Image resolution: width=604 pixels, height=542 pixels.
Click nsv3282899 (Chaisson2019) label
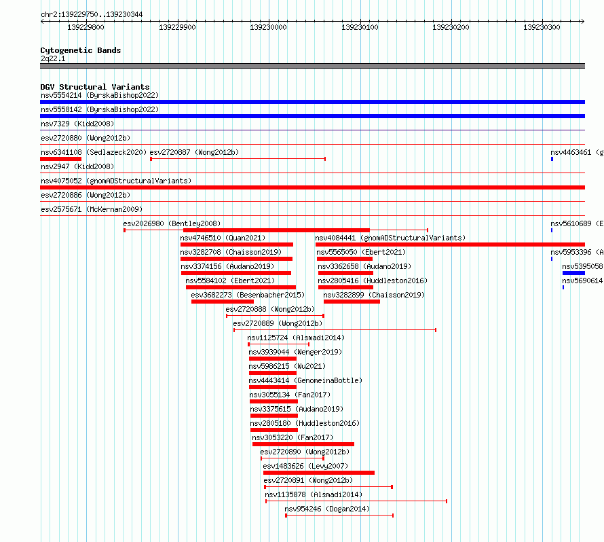tap(374, 295)
